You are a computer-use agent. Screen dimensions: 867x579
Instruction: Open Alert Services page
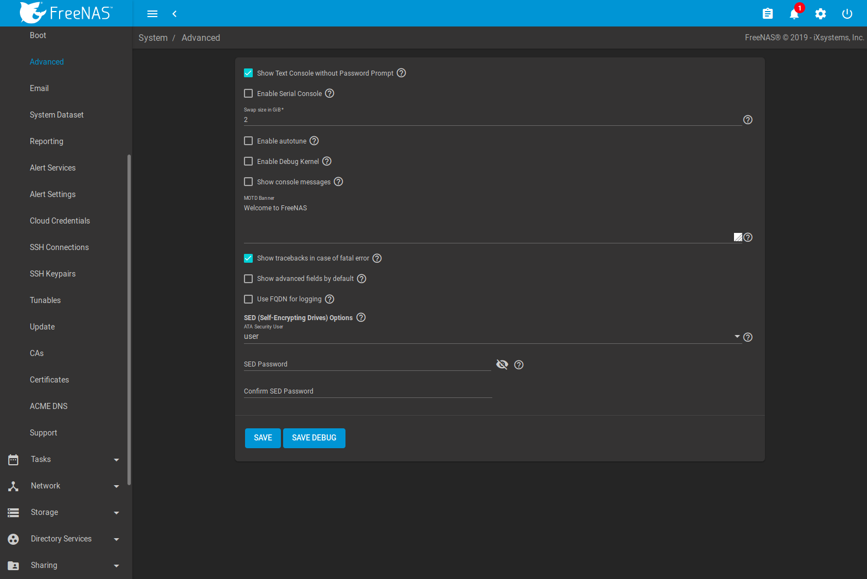click(x=52, y=168)
